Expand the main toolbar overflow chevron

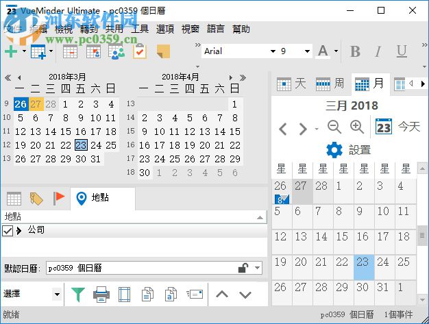tap(197, 45)
